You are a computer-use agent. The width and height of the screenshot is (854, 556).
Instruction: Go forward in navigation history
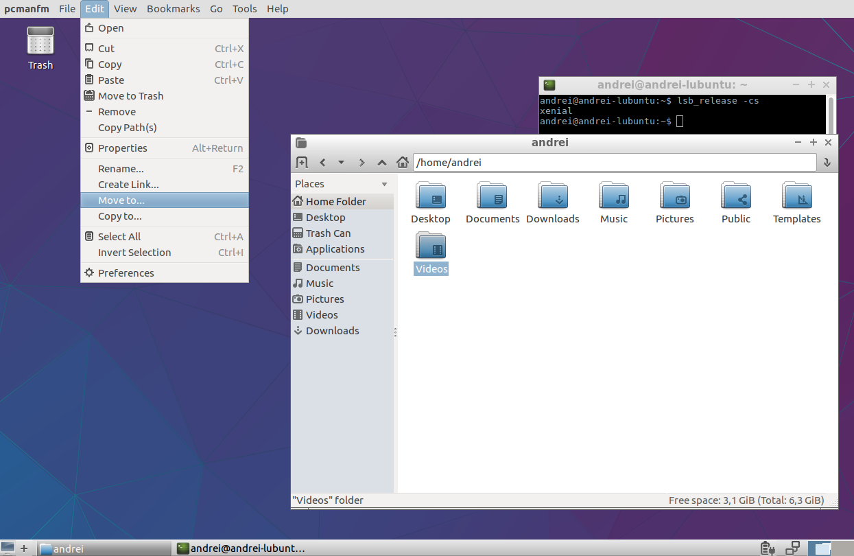click(361, 162)
